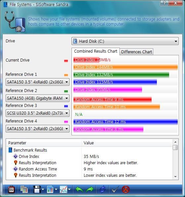Image resolution: width=185 pixels, height=197 pixels.
Task: Open the Hard Disk (C:) drive dropdown
Action: 125,41
